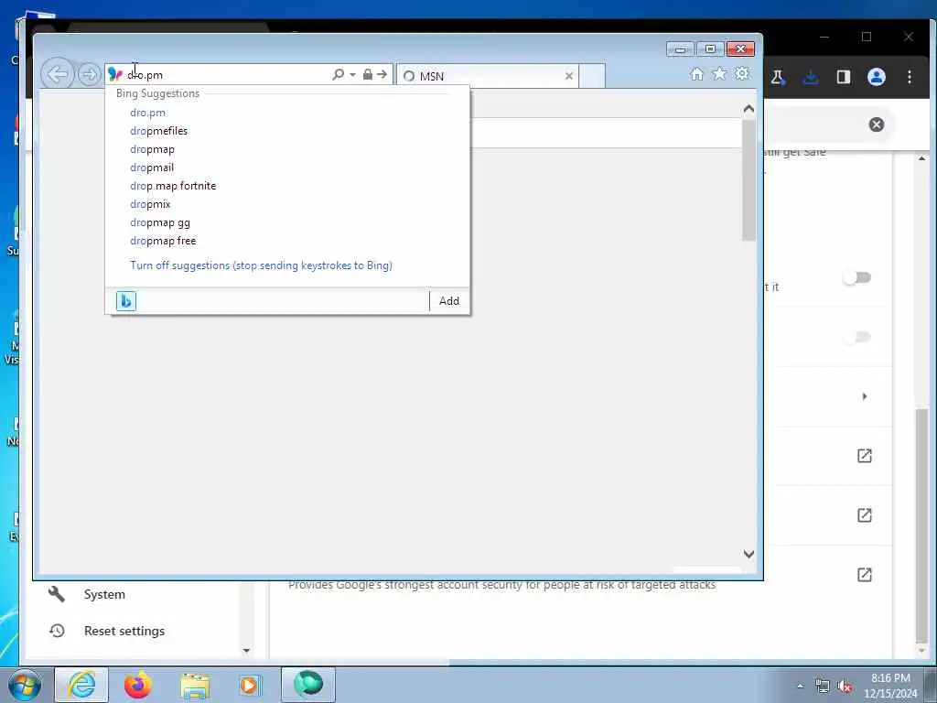This screenshot has height=703, width=937.
Task: Open a new tab in Internet Explorer
Action: click(592, 76)
